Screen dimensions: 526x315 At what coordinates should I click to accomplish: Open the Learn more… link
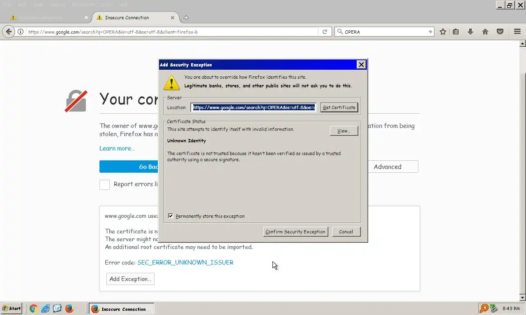coord(117,148)
